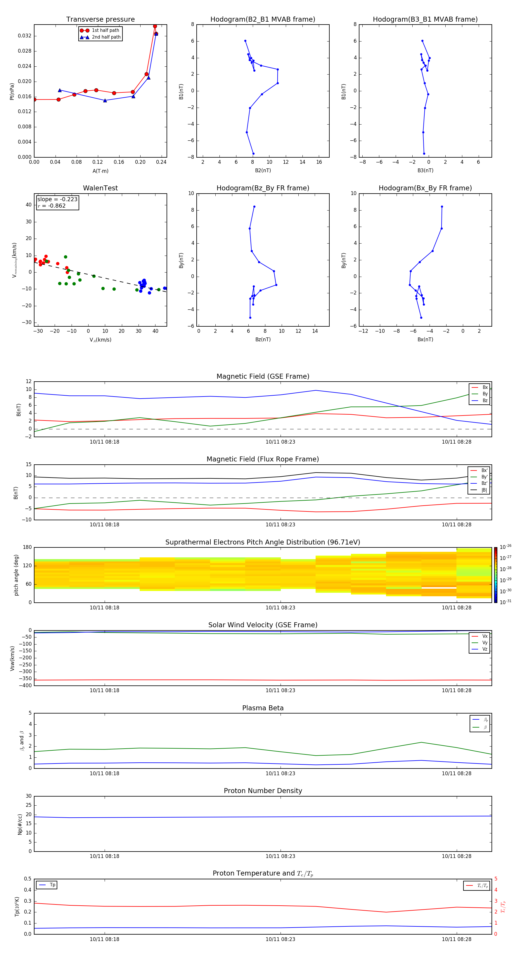Viewport: 526px width, 965px height.
Task: Click the dashed fit line in WalenTest
Action: click(x=100, y=277)
